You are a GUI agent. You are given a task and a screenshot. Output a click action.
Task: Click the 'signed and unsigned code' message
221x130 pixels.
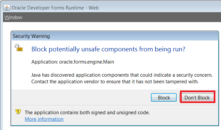click(x=87, y=113)
